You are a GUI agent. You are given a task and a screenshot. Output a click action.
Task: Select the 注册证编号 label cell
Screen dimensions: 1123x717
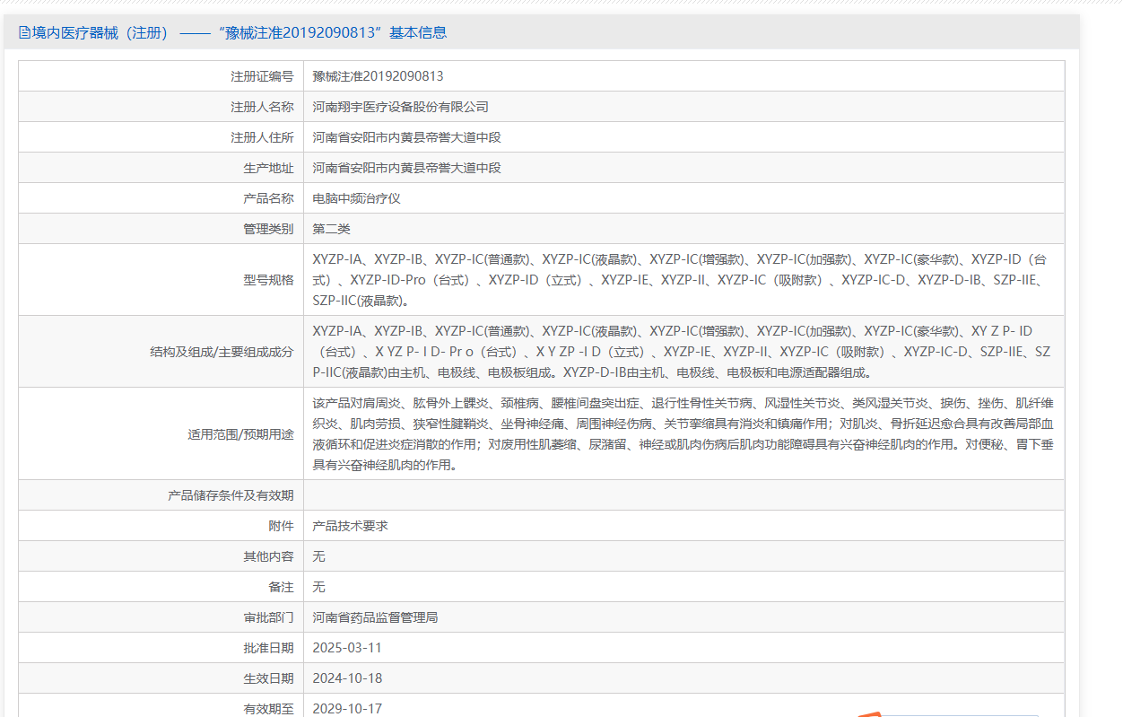point(262,76)
